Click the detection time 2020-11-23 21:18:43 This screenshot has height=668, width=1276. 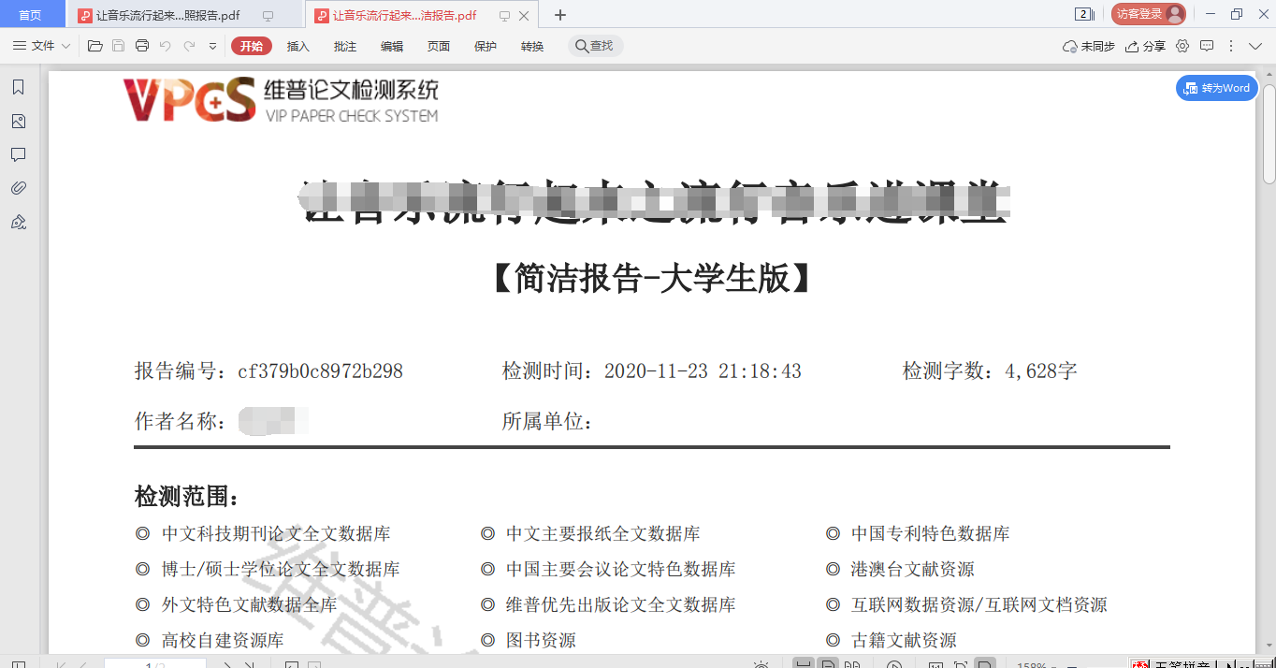click(703, 371)
